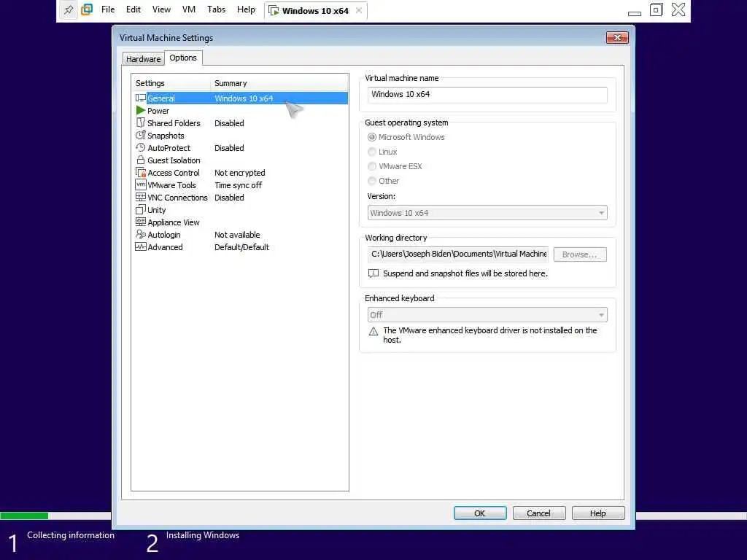
Task: Click the Autologin user icon
Action: pos(141,234)
